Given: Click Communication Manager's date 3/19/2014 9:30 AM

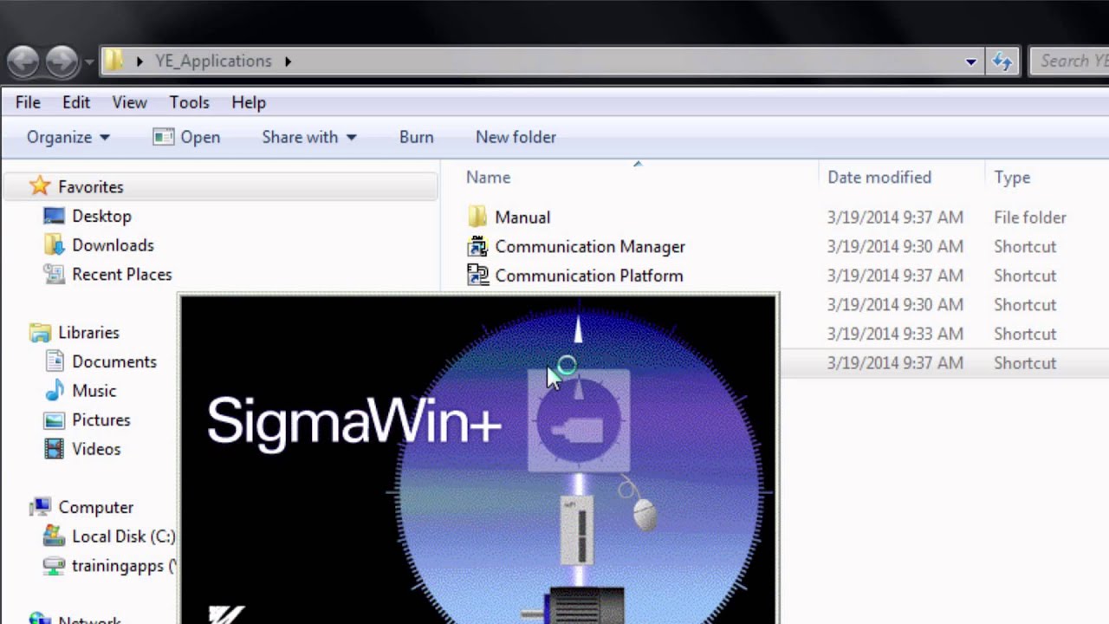Looking at the screenshot, I should pyautogui.click(x=895, y=247).
